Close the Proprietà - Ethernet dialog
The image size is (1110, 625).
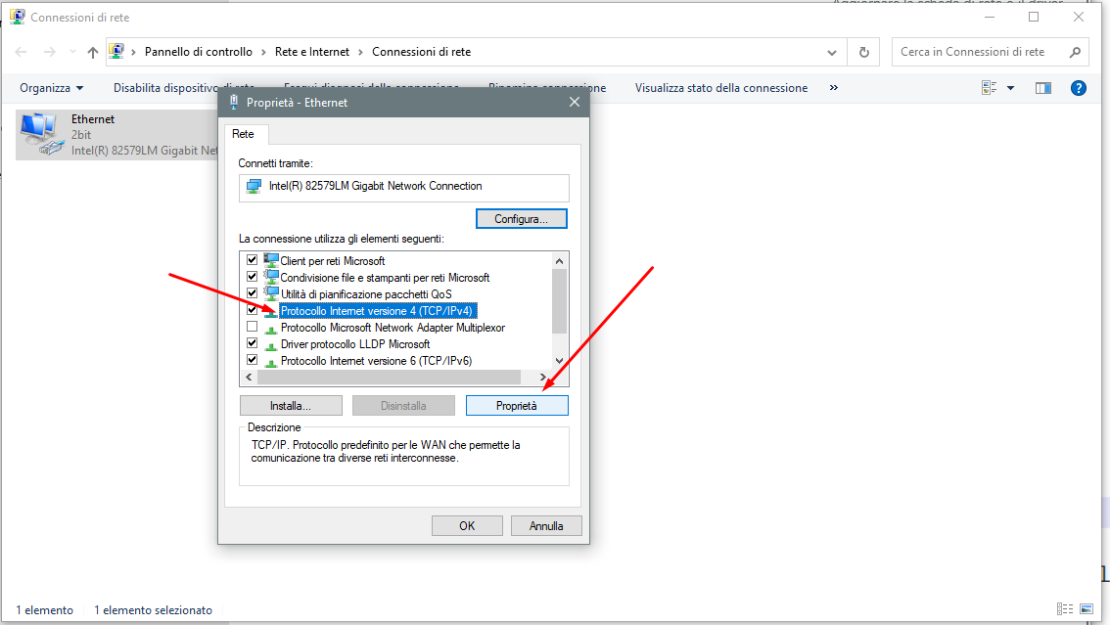coord(575,102)
